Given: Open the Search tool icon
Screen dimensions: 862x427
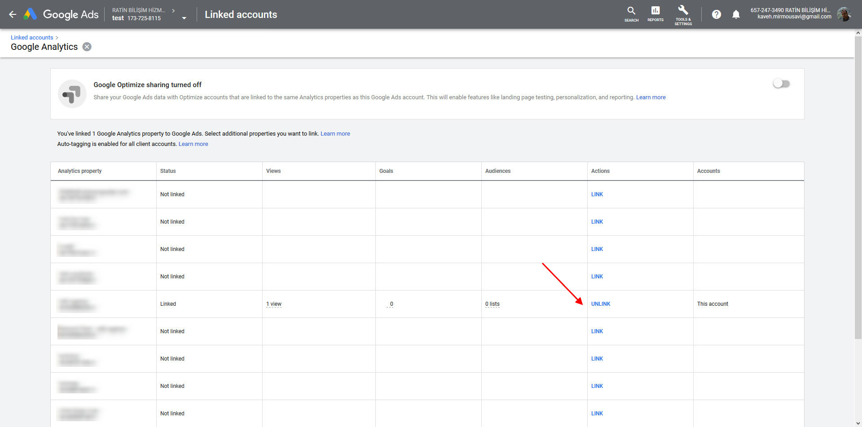Looking at the screenshot, I should click(631, 14).
